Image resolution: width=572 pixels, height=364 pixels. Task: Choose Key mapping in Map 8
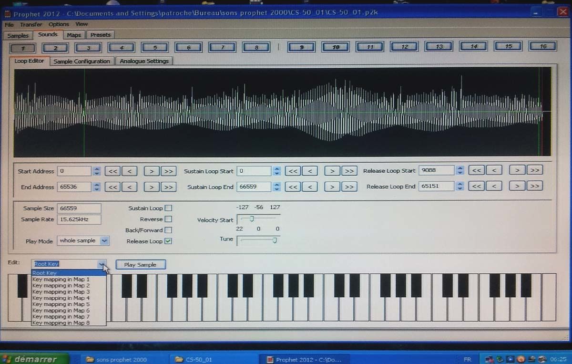(x=69, y=322)
